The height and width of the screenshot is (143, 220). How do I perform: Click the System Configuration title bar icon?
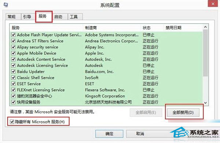click(x=6, y=4)
